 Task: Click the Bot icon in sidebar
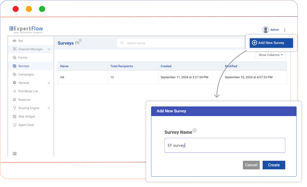pyautogui.click(x=15, y=41)
